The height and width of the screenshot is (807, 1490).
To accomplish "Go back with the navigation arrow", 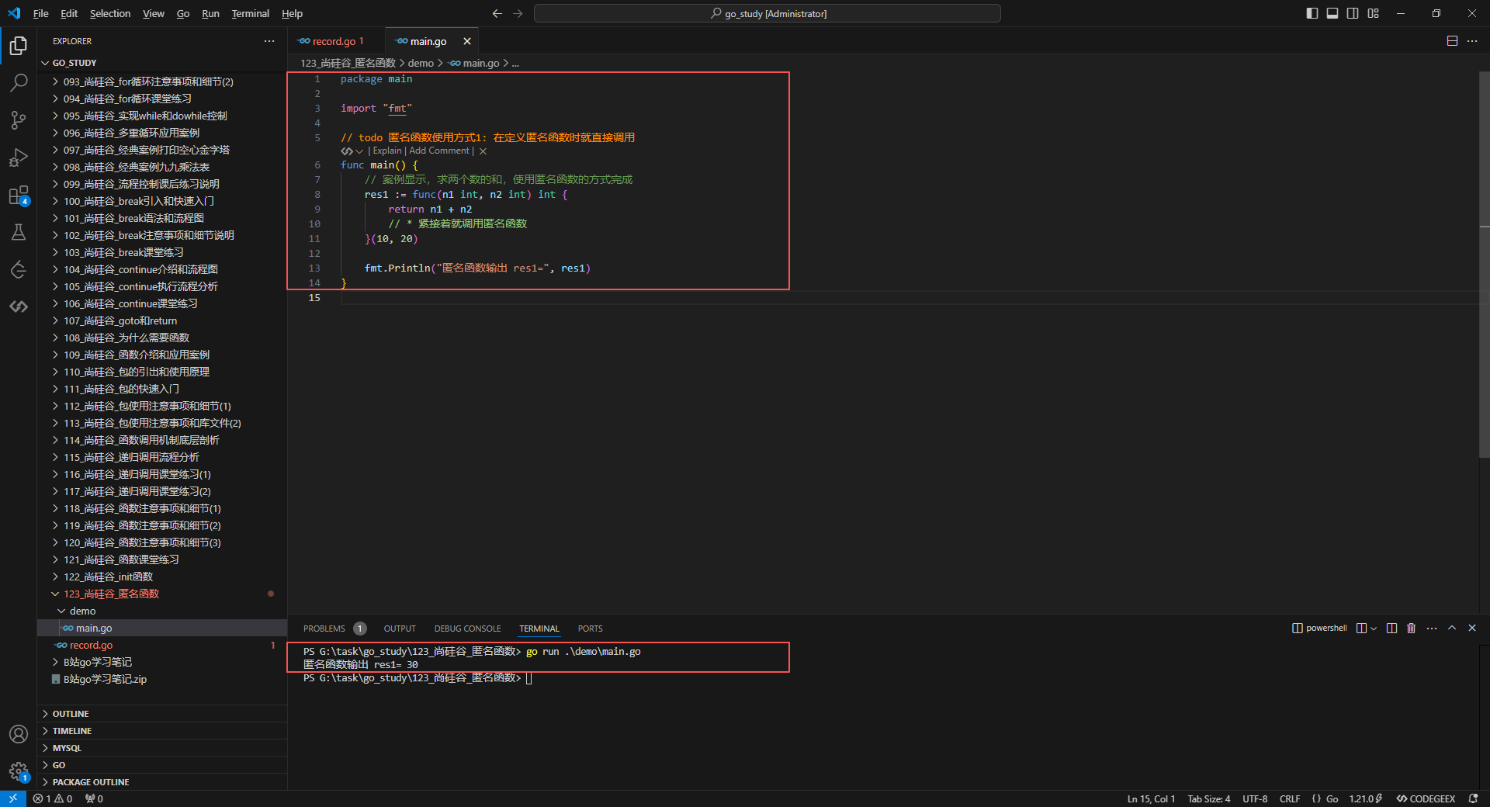I will 497,13.
